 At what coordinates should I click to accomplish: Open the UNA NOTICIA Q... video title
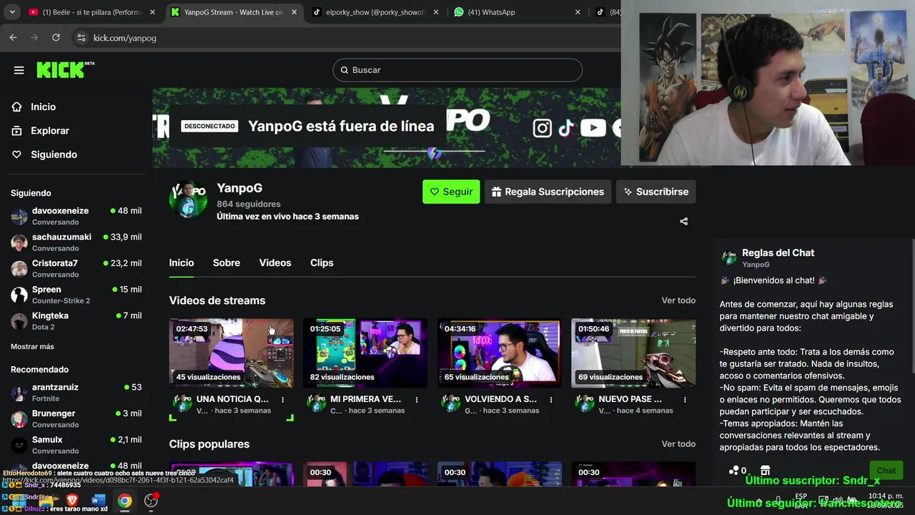[232, 399]
